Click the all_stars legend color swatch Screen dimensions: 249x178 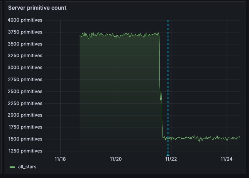click(x=12, y=167)
